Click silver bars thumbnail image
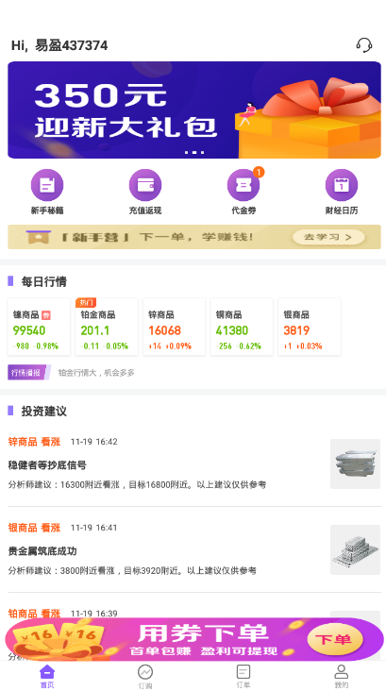Image resolution: width=386 pixels, height=691 pixels. pos(355,549)
